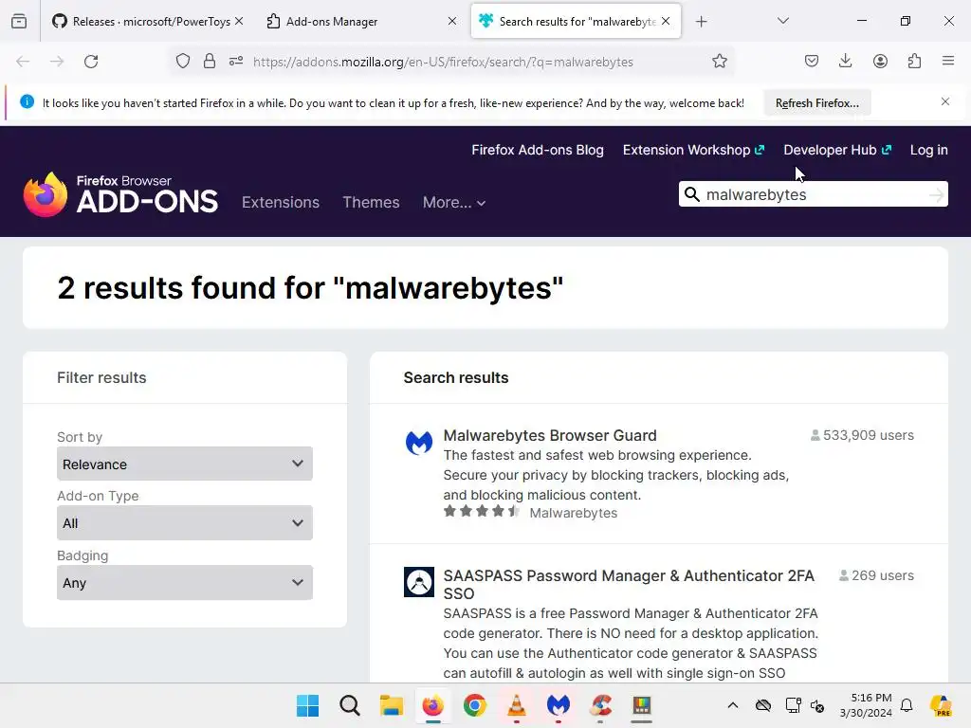Screen dimensions: 971x728
Task: View site security lock information
Action: click(210, 62)
